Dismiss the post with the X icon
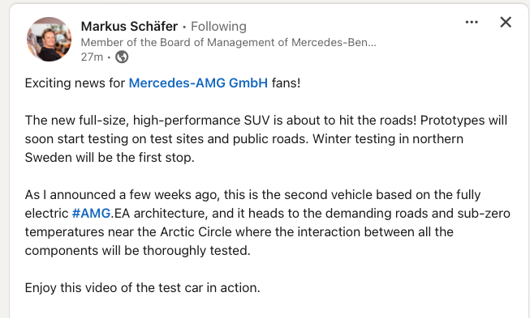 506,22
